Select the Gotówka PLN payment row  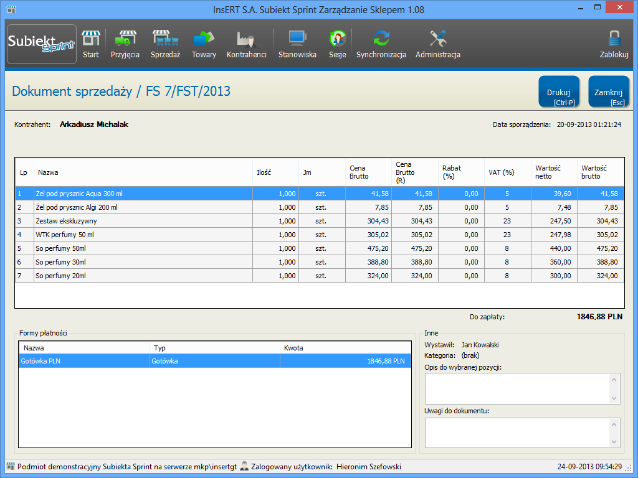click(215, 361)
